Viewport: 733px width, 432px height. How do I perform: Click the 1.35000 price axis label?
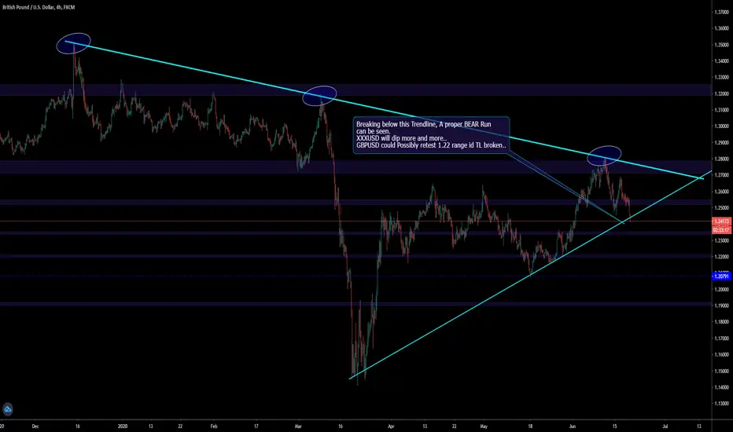[722, 45]
